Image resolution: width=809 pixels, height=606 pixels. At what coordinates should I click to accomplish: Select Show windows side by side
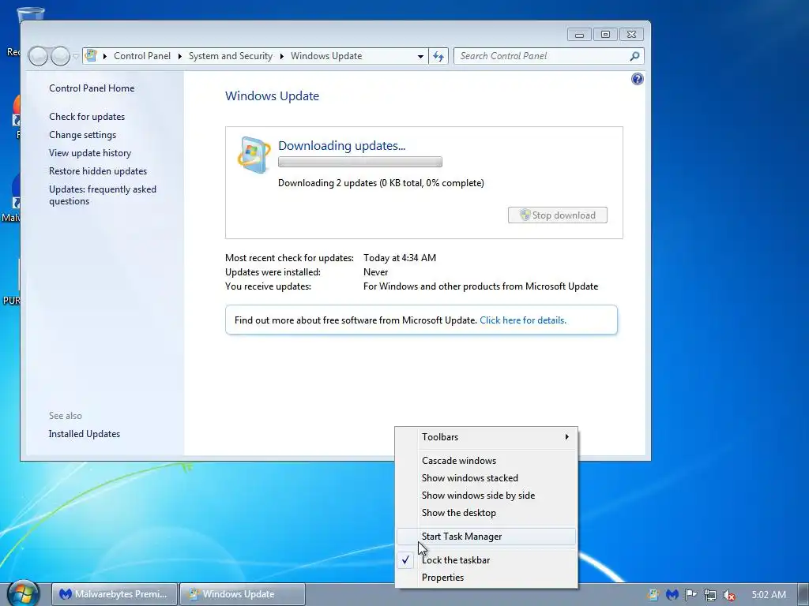pos(486,496)
